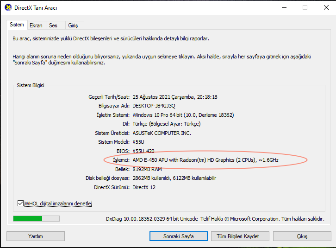
Task: Minimize the DirectX Tanı Aracı window
Action: pos(284,7)
